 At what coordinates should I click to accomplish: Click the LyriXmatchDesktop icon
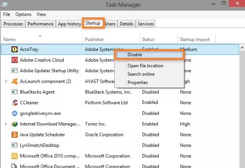click(x=14, y=145)
